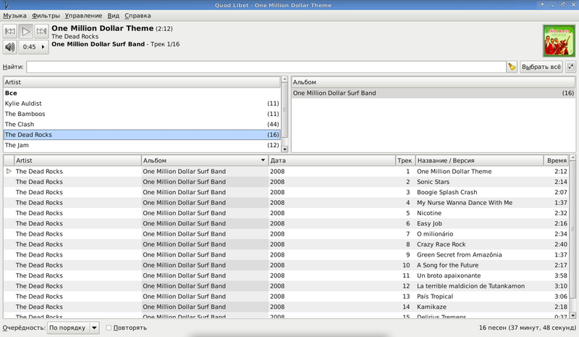Select La terrible maldicion de Tutankamon
Screen dimensions: 579x337
[286, 286]
